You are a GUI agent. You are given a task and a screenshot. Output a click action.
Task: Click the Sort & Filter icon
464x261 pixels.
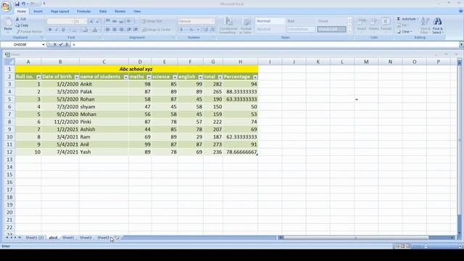point(426,25)
